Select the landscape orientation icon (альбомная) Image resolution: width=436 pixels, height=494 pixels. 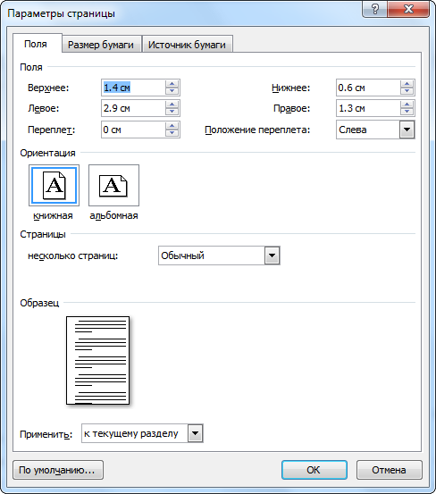tap(113, 185)
